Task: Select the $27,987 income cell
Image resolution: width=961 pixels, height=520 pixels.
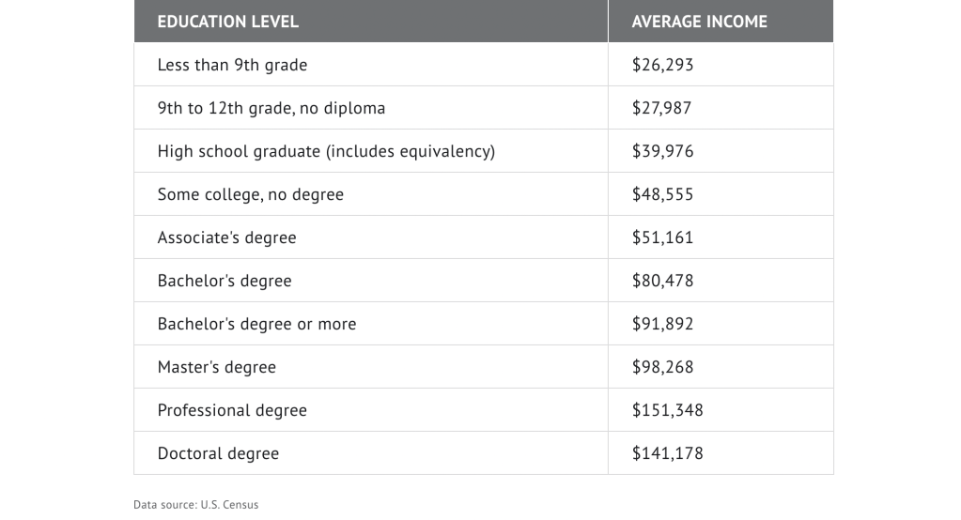Action: tap(661, 108)
